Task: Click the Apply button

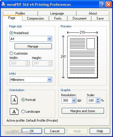Action: click(77, 131)
